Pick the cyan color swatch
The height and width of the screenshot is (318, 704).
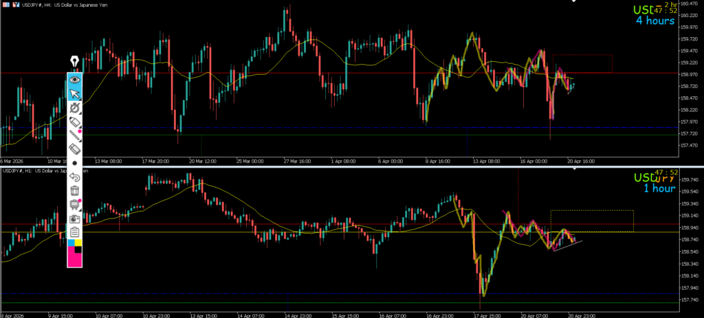tap(71, 242)
